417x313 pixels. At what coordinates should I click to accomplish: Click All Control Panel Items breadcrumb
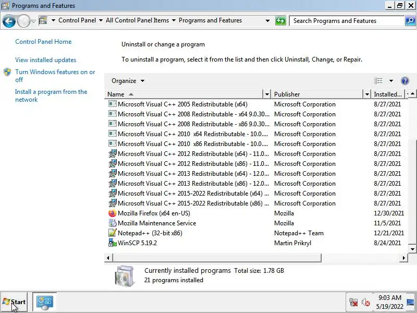[x=137, y=20]
